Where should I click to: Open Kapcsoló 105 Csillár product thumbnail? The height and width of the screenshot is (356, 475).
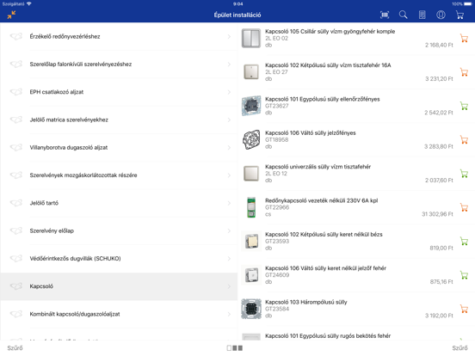pyautogui.click(x=251, y=38)
